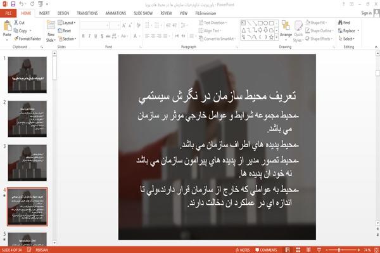Activate the Format Painter tool
Screen dimensions: 380x253
pyautogui.click(x=27, y=39)
